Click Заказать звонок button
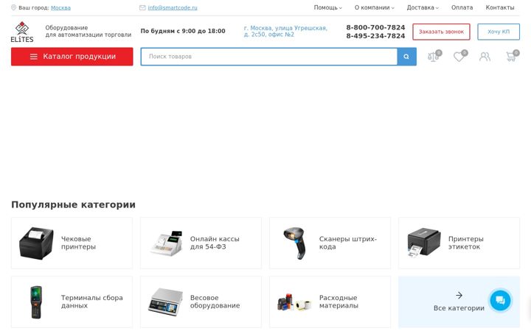 [441, 32]
